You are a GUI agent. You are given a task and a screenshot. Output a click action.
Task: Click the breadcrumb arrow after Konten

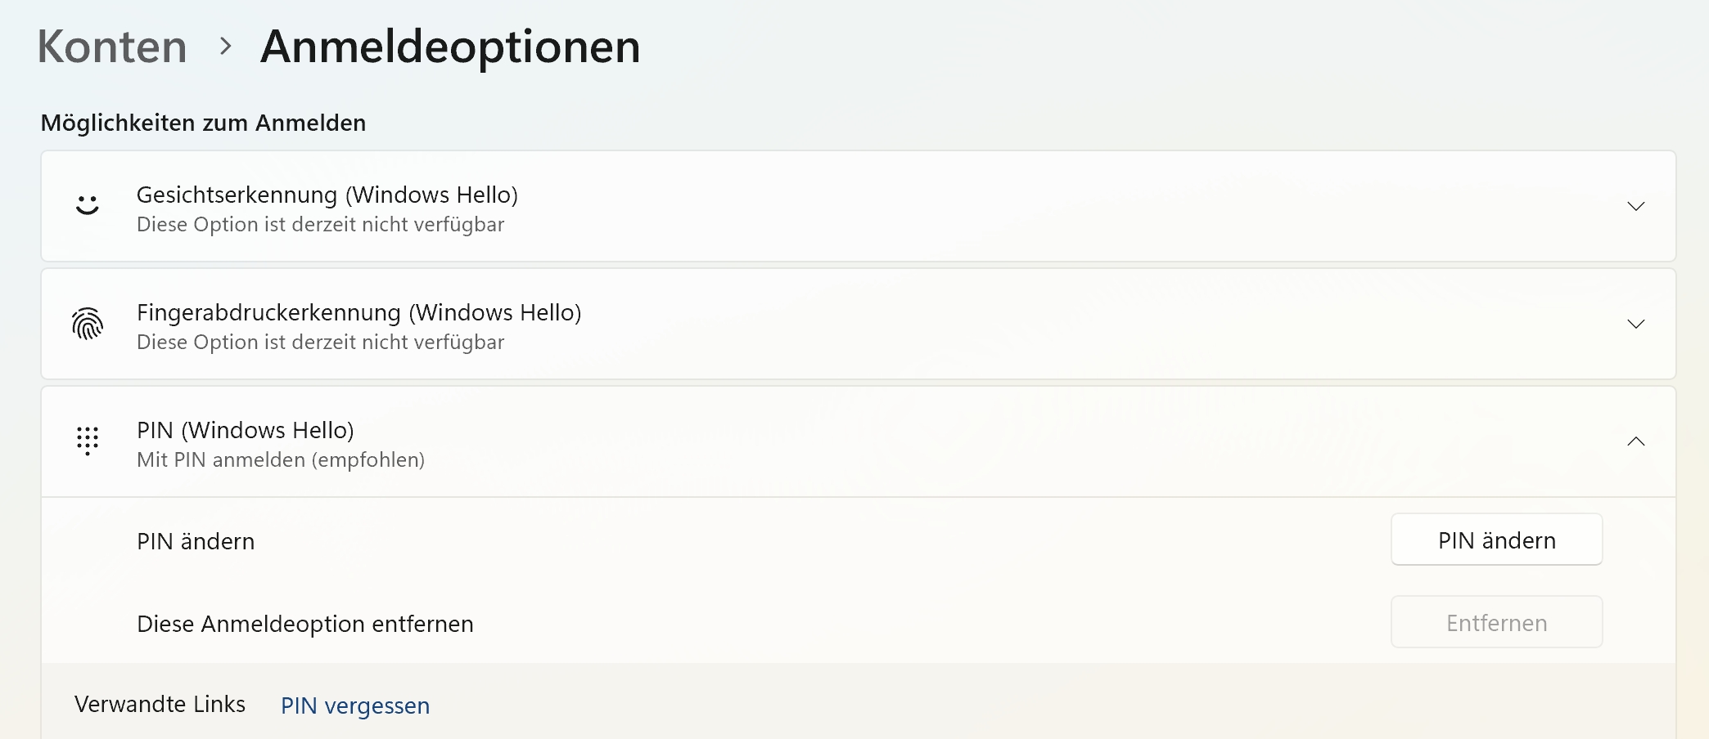pos(226,47)
